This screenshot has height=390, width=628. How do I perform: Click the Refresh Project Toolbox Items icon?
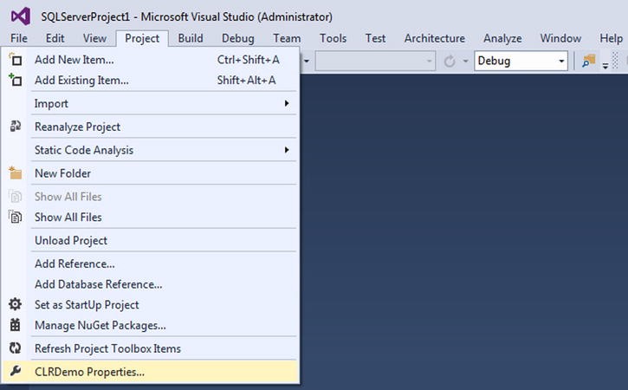tap(16, 348)
